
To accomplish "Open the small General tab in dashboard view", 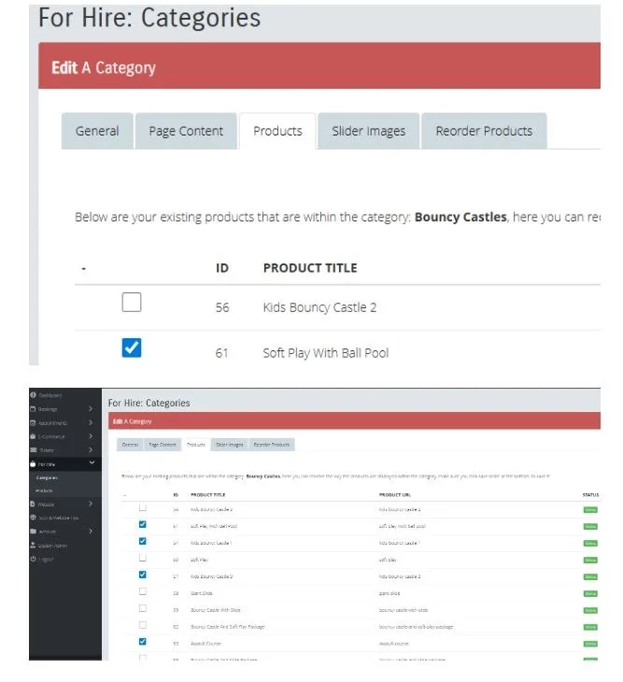I will [130, 445].
